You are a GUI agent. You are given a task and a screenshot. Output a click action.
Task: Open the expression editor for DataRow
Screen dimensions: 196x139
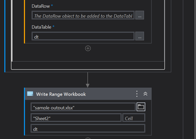point(140,16)
